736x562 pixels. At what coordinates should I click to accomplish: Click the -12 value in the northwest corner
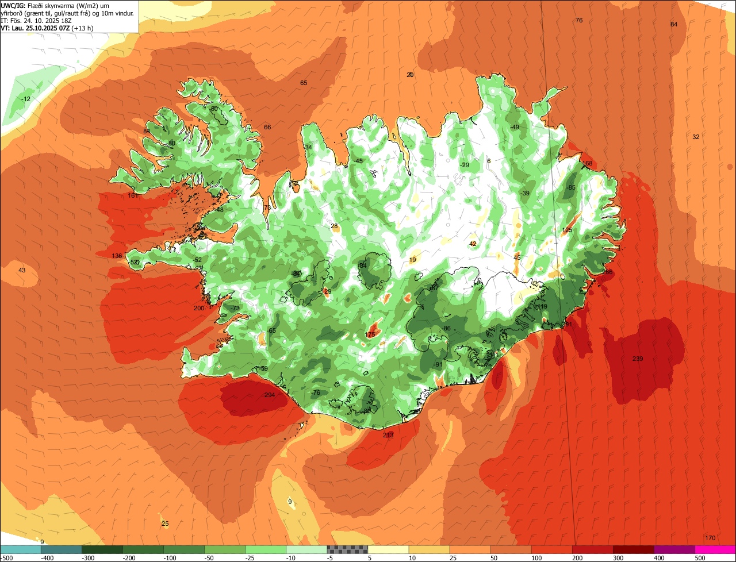click(x=25, y=99)
